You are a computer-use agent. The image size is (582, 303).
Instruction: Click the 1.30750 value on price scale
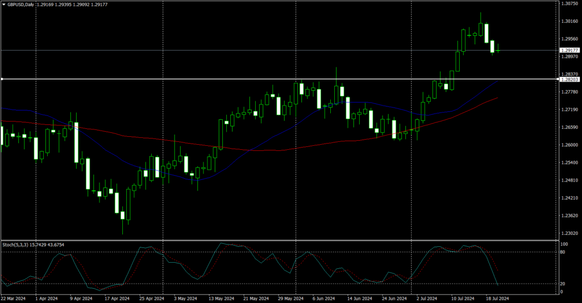click(568, 4)
